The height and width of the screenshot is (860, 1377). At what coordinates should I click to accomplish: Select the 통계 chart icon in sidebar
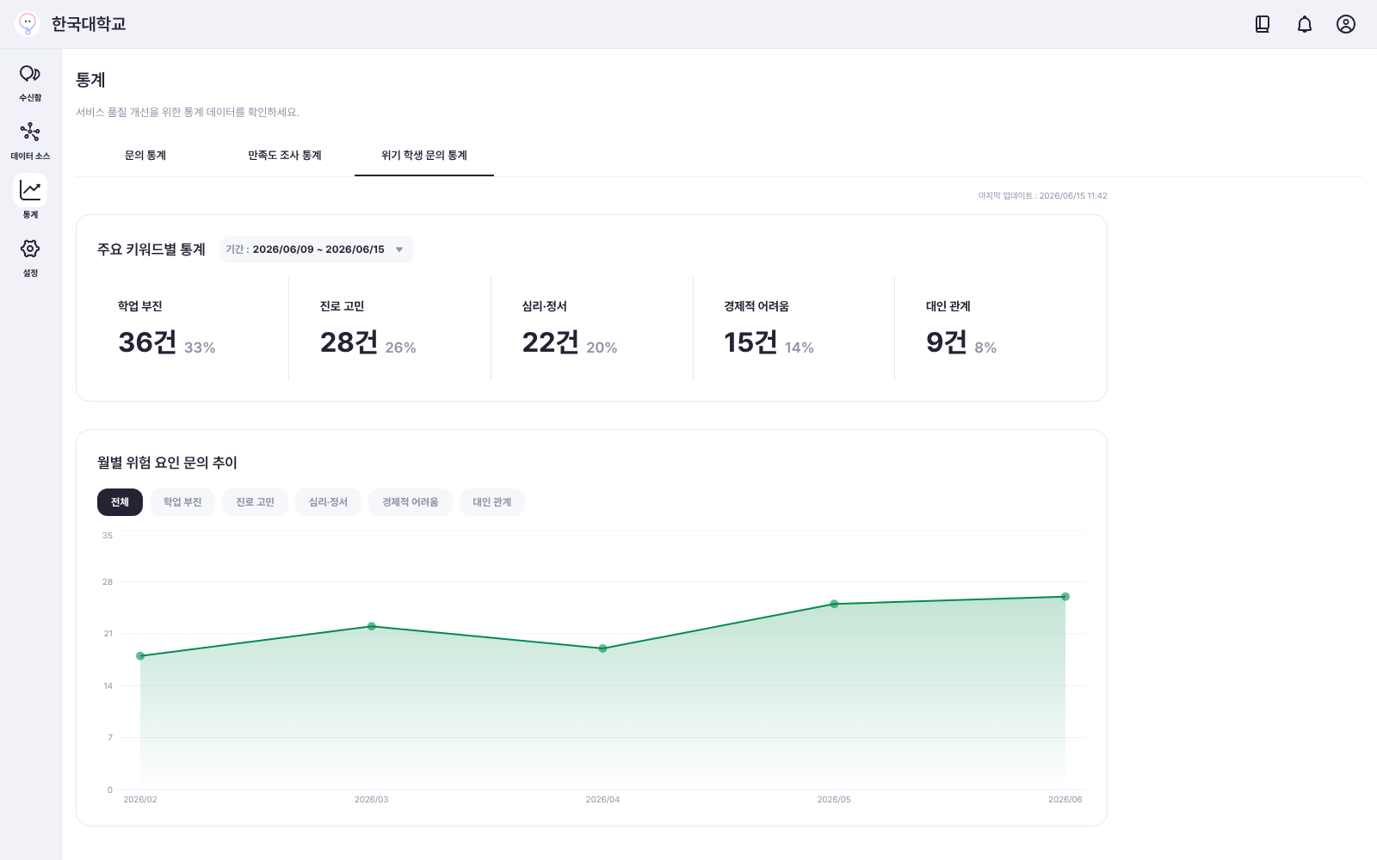point(30,190)
